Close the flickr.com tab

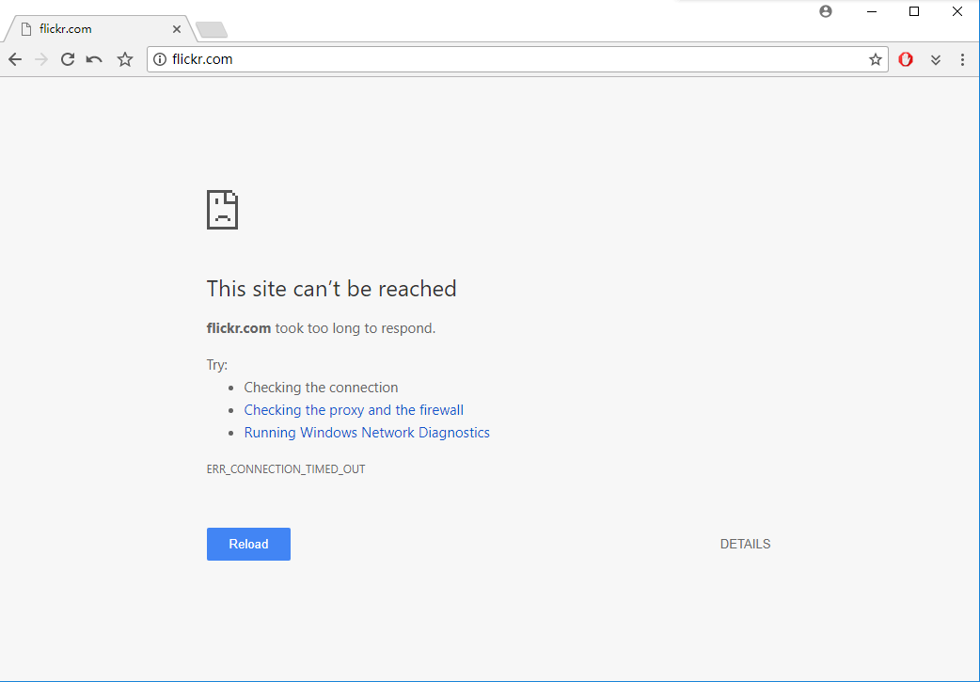click(x=176, y=29)
